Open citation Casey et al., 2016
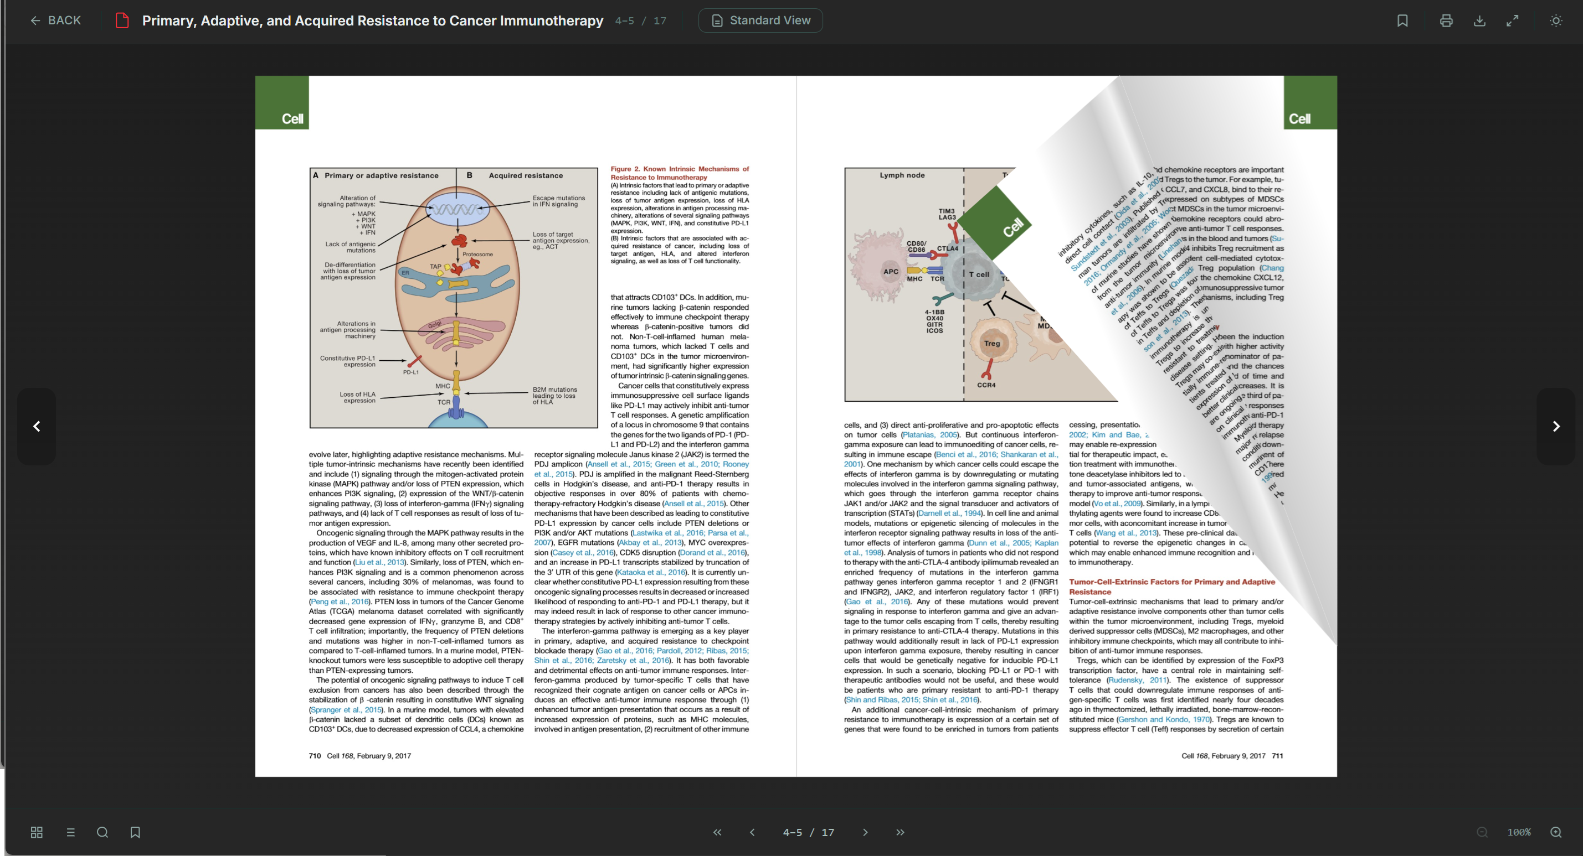 (583, 553)
